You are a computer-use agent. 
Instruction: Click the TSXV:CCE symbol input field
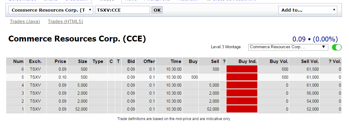(x=123, y=10)
